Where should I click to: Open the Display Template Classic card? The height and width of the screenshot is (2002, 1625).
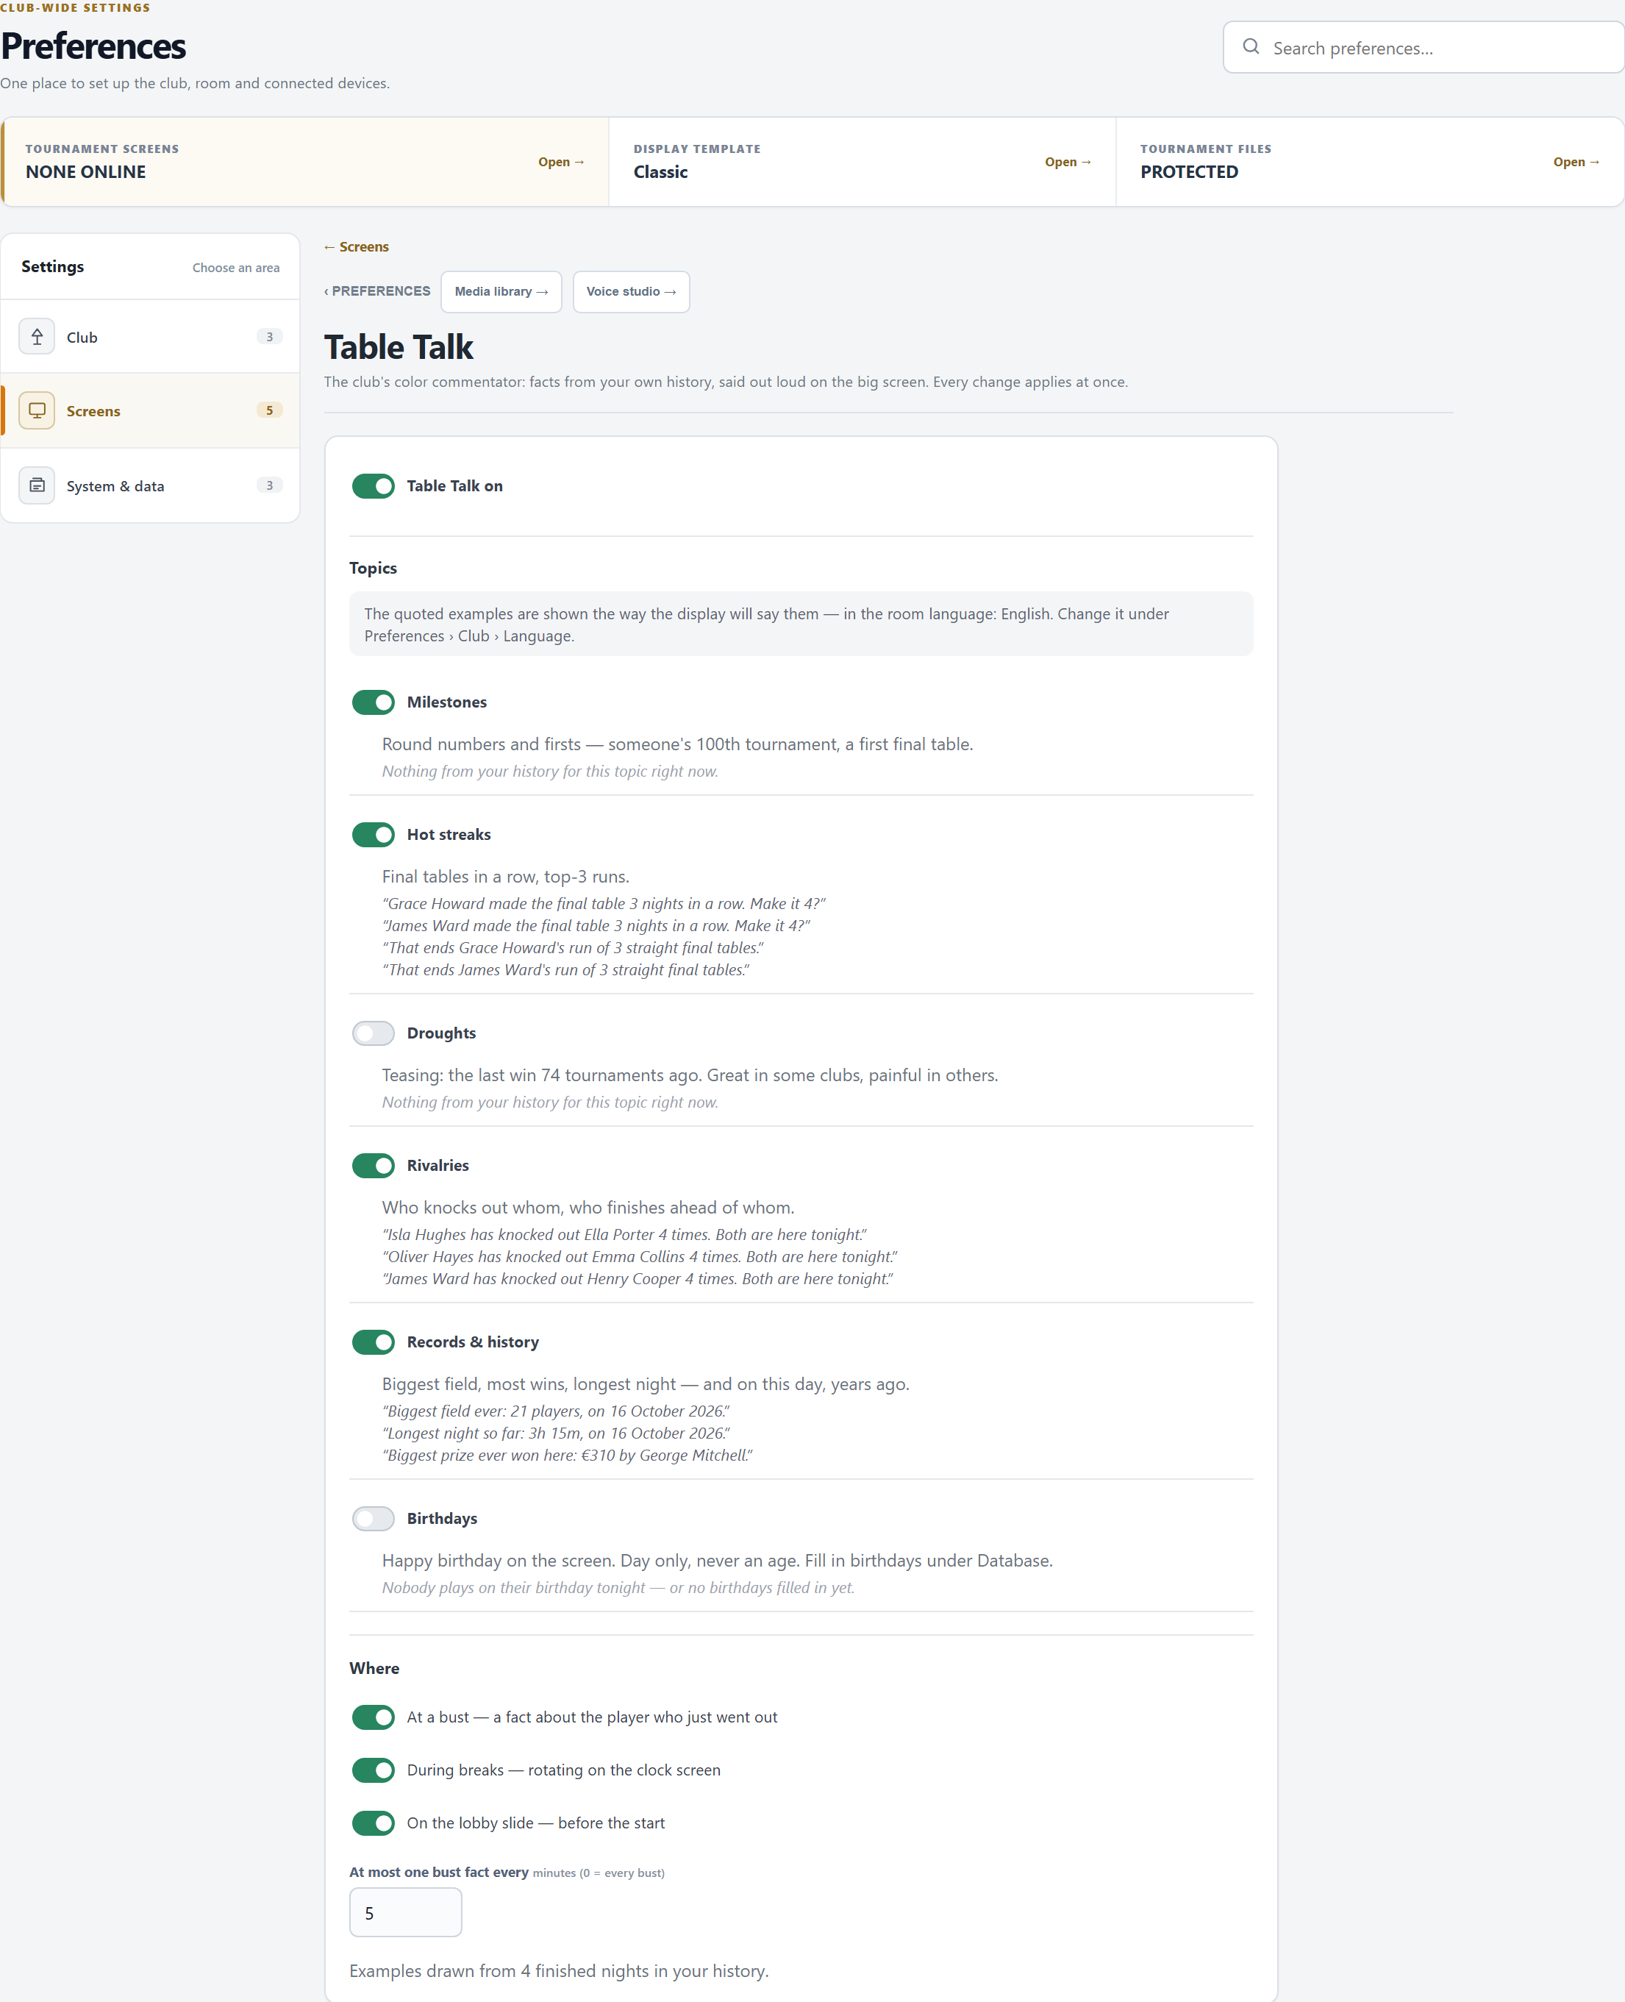click(x=862, y=161)
